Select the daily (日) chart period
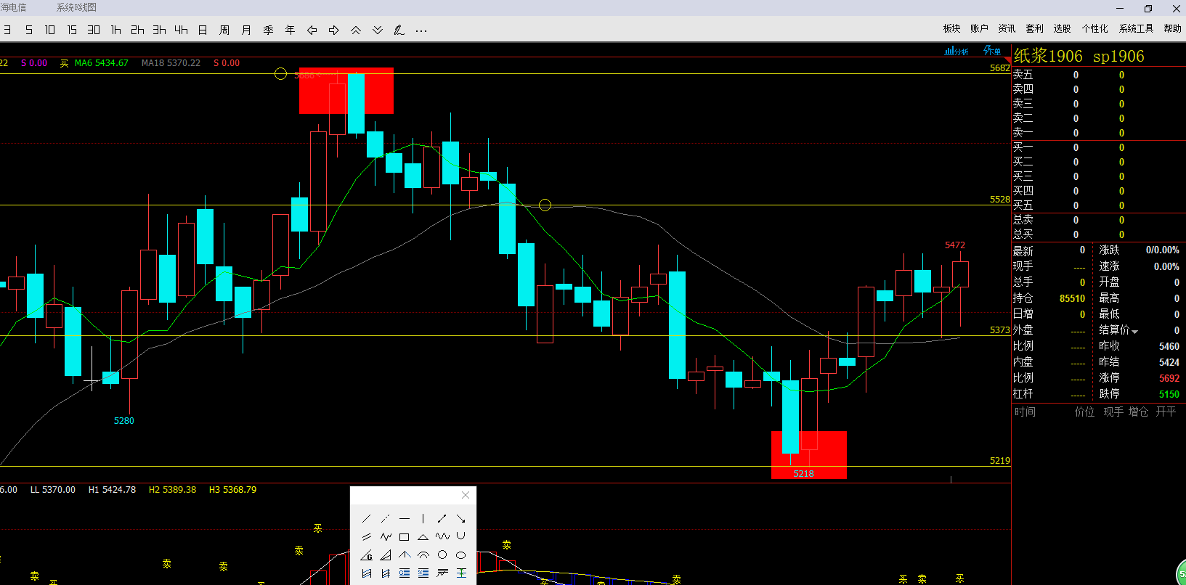Screen dimensions: 1186x585 coord(203,30)
